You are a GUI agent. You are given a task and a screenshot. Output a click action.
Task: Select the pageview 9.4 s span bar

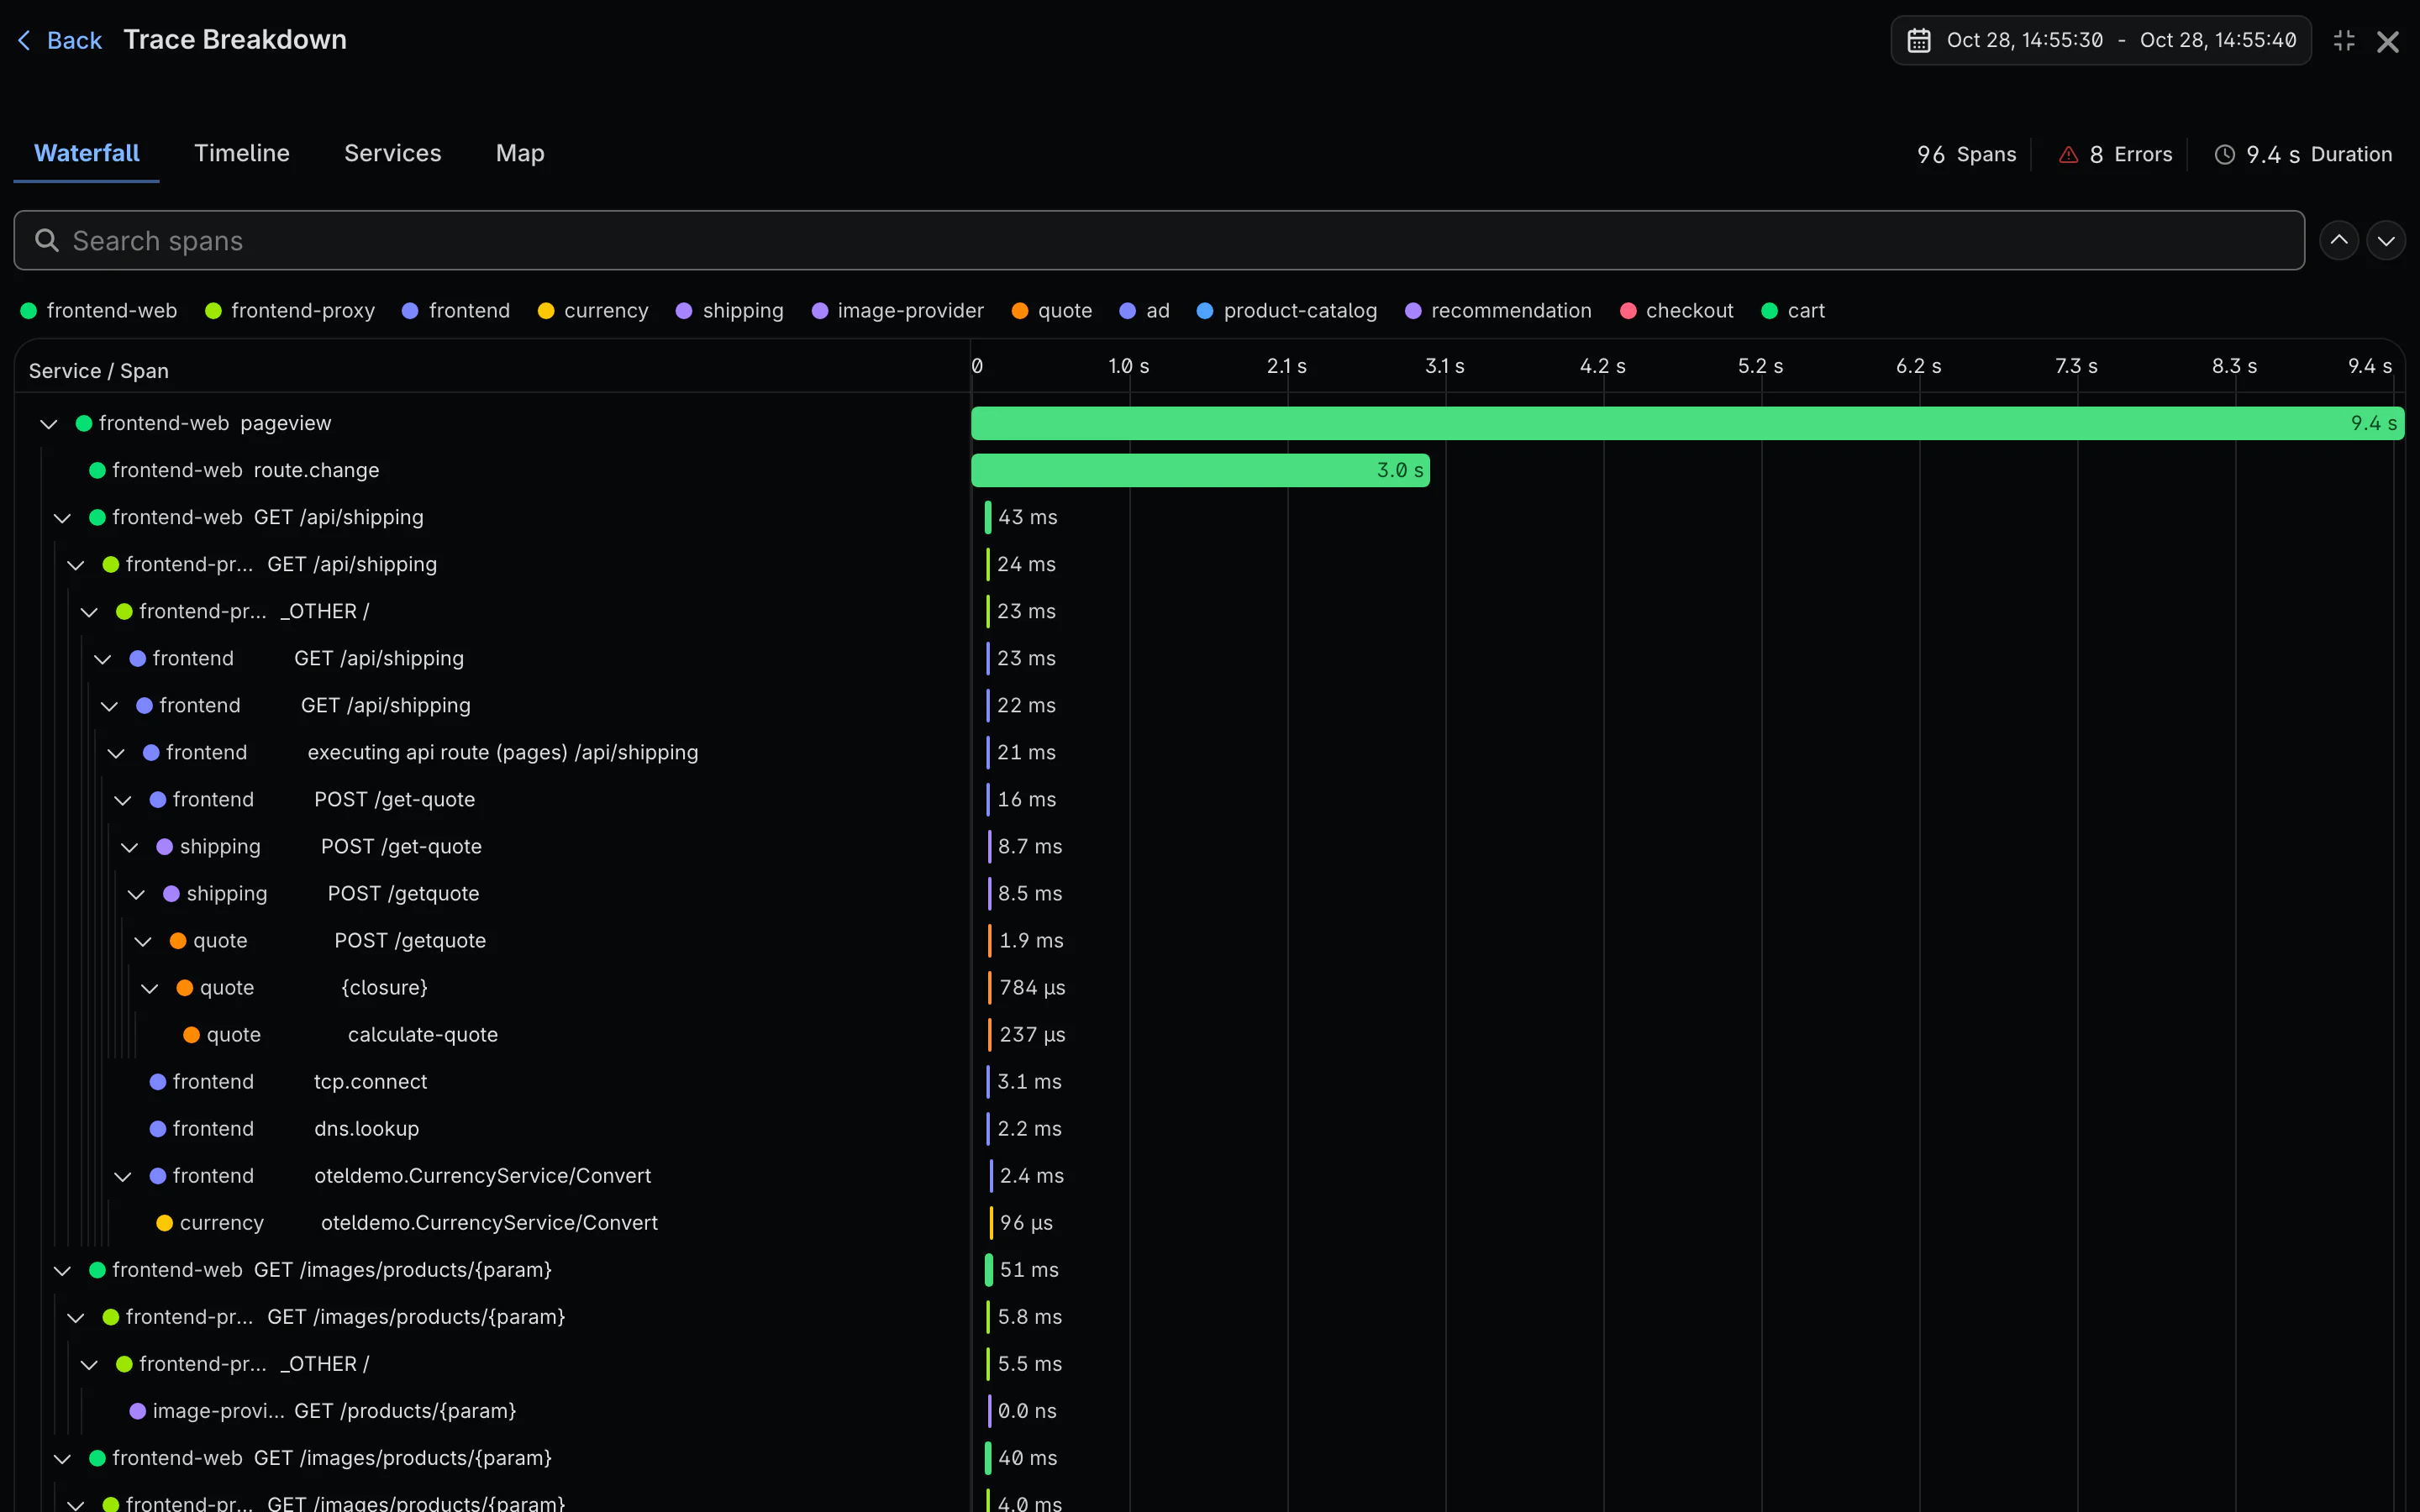(1687, 423)
